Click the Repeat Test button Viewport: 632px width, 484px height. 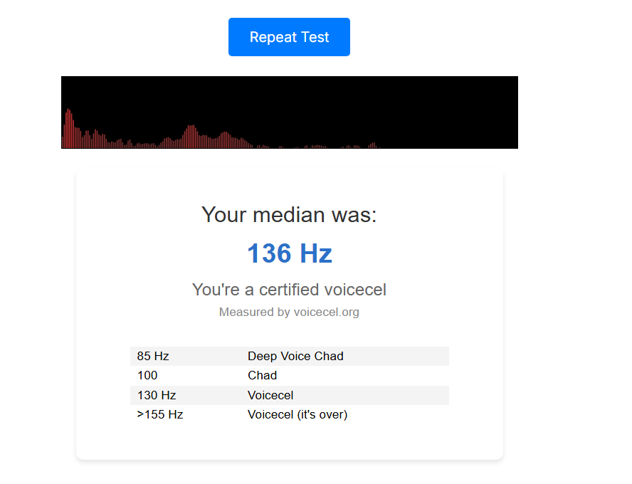tap(289, 37)
